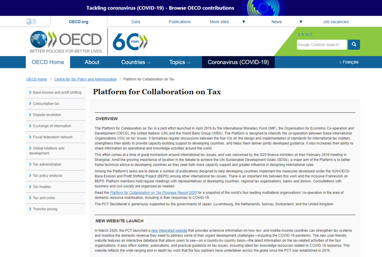Open Dispute resolution sidebar item

click(56, 115)
